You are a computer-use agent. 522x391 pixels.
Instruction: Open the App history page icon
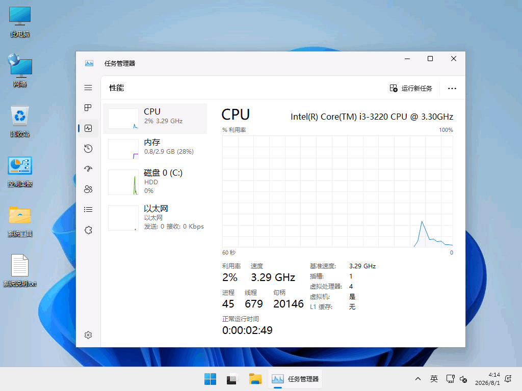[x=88, y=149]
